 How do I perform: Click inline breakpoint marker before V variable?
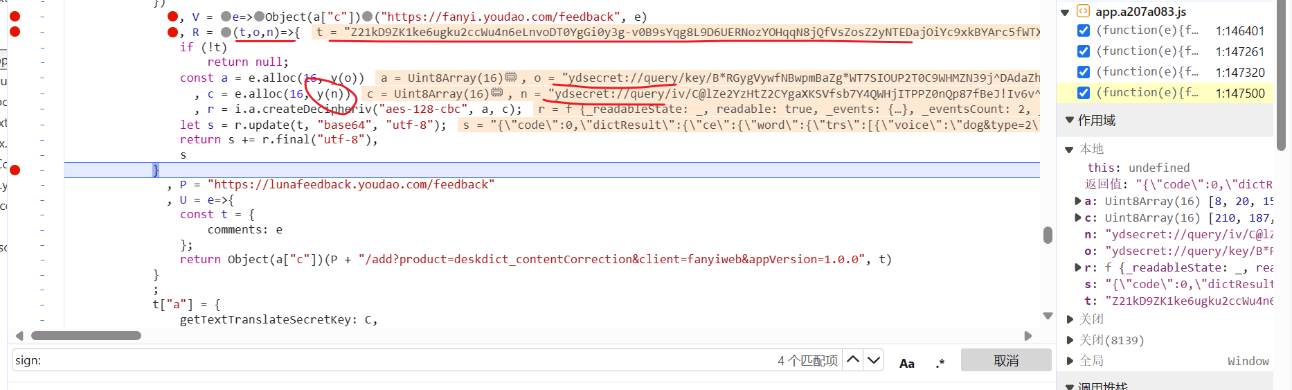pos(172,16)
